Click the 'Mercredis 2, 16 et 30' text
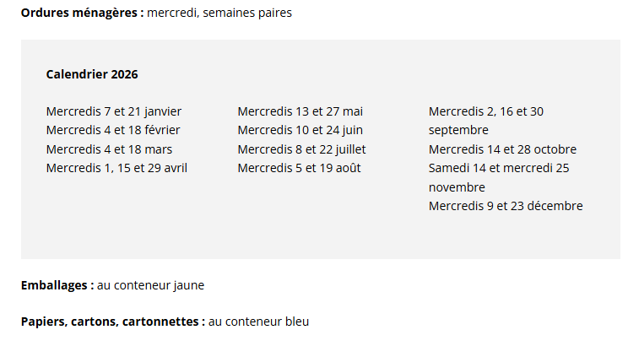The width and height of the screenshot is (628, 346). tap(485, 111)
